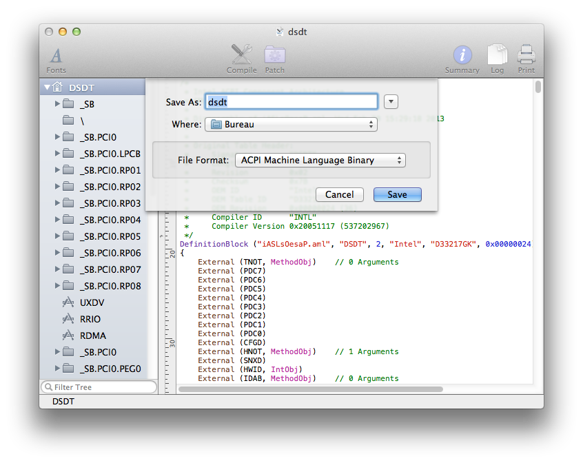Open the Where folder dropdown
Screen dimensions: 583x463
(x=291, y=125)
